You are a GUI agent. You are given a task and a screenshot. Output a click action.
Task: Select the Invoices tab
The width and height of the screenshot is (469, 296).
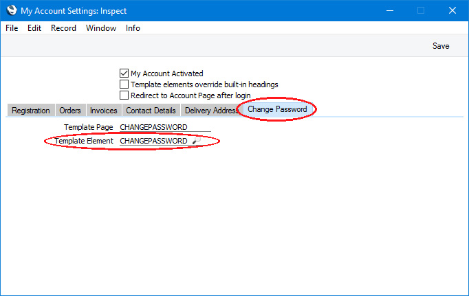click(103, 111)
